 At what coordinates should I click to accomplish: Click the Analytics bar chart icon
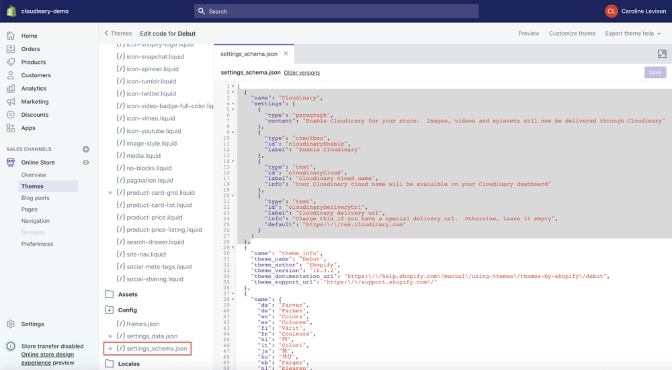pos(11,88)
